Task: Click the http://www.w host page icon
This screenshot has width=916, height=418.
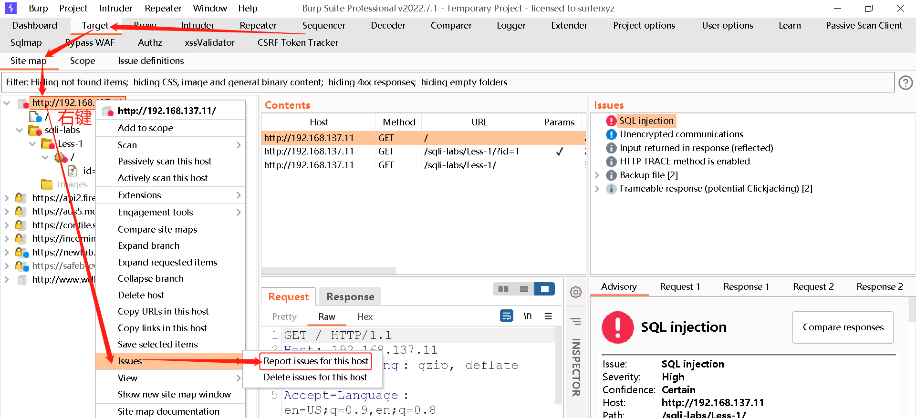Action: point(22,280)
